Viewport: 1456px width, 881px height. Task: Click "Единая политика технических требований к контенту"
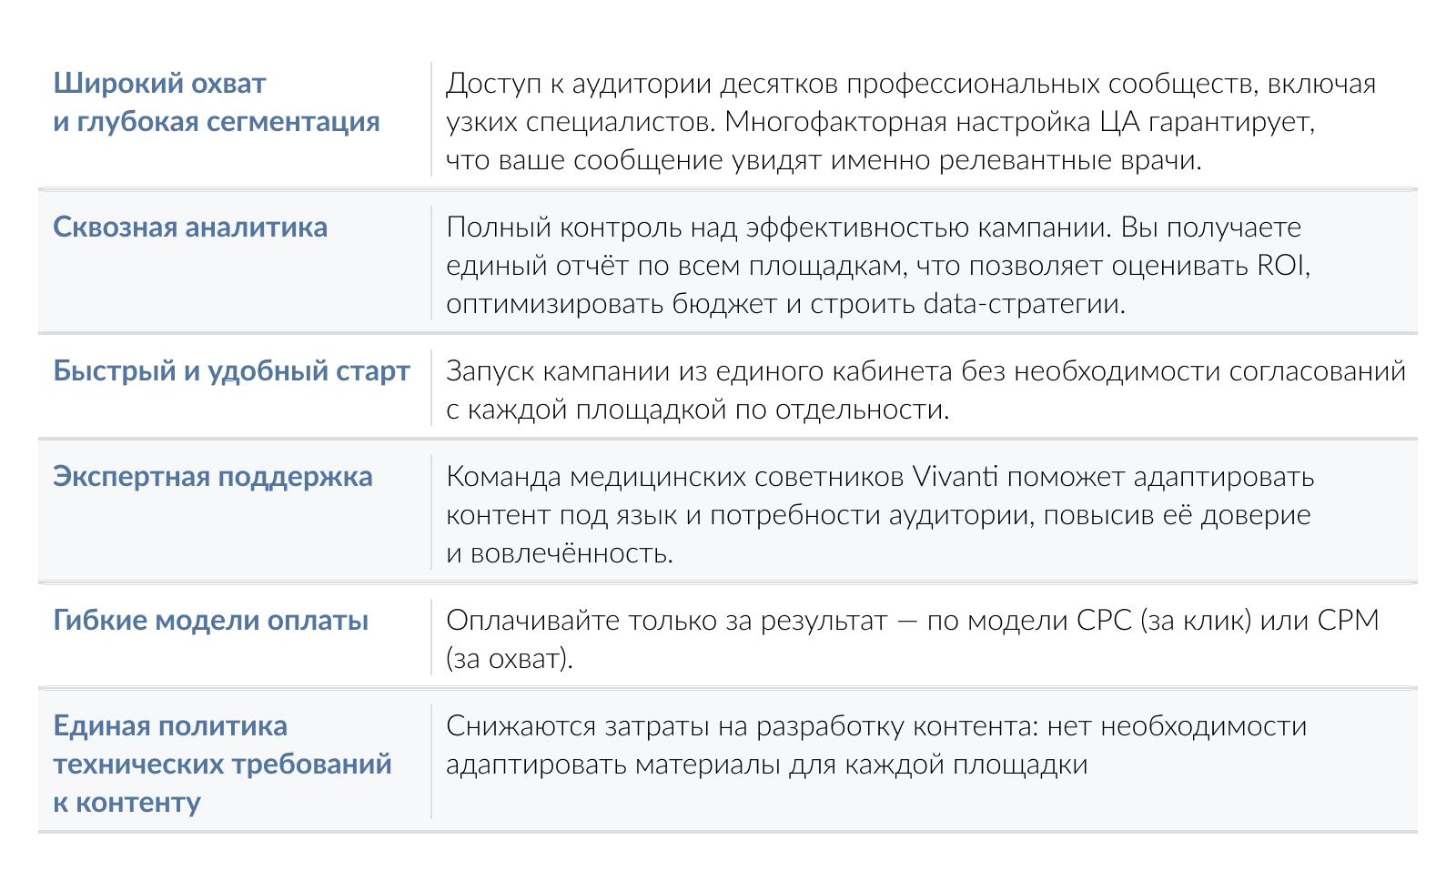(x=222, y=764)
